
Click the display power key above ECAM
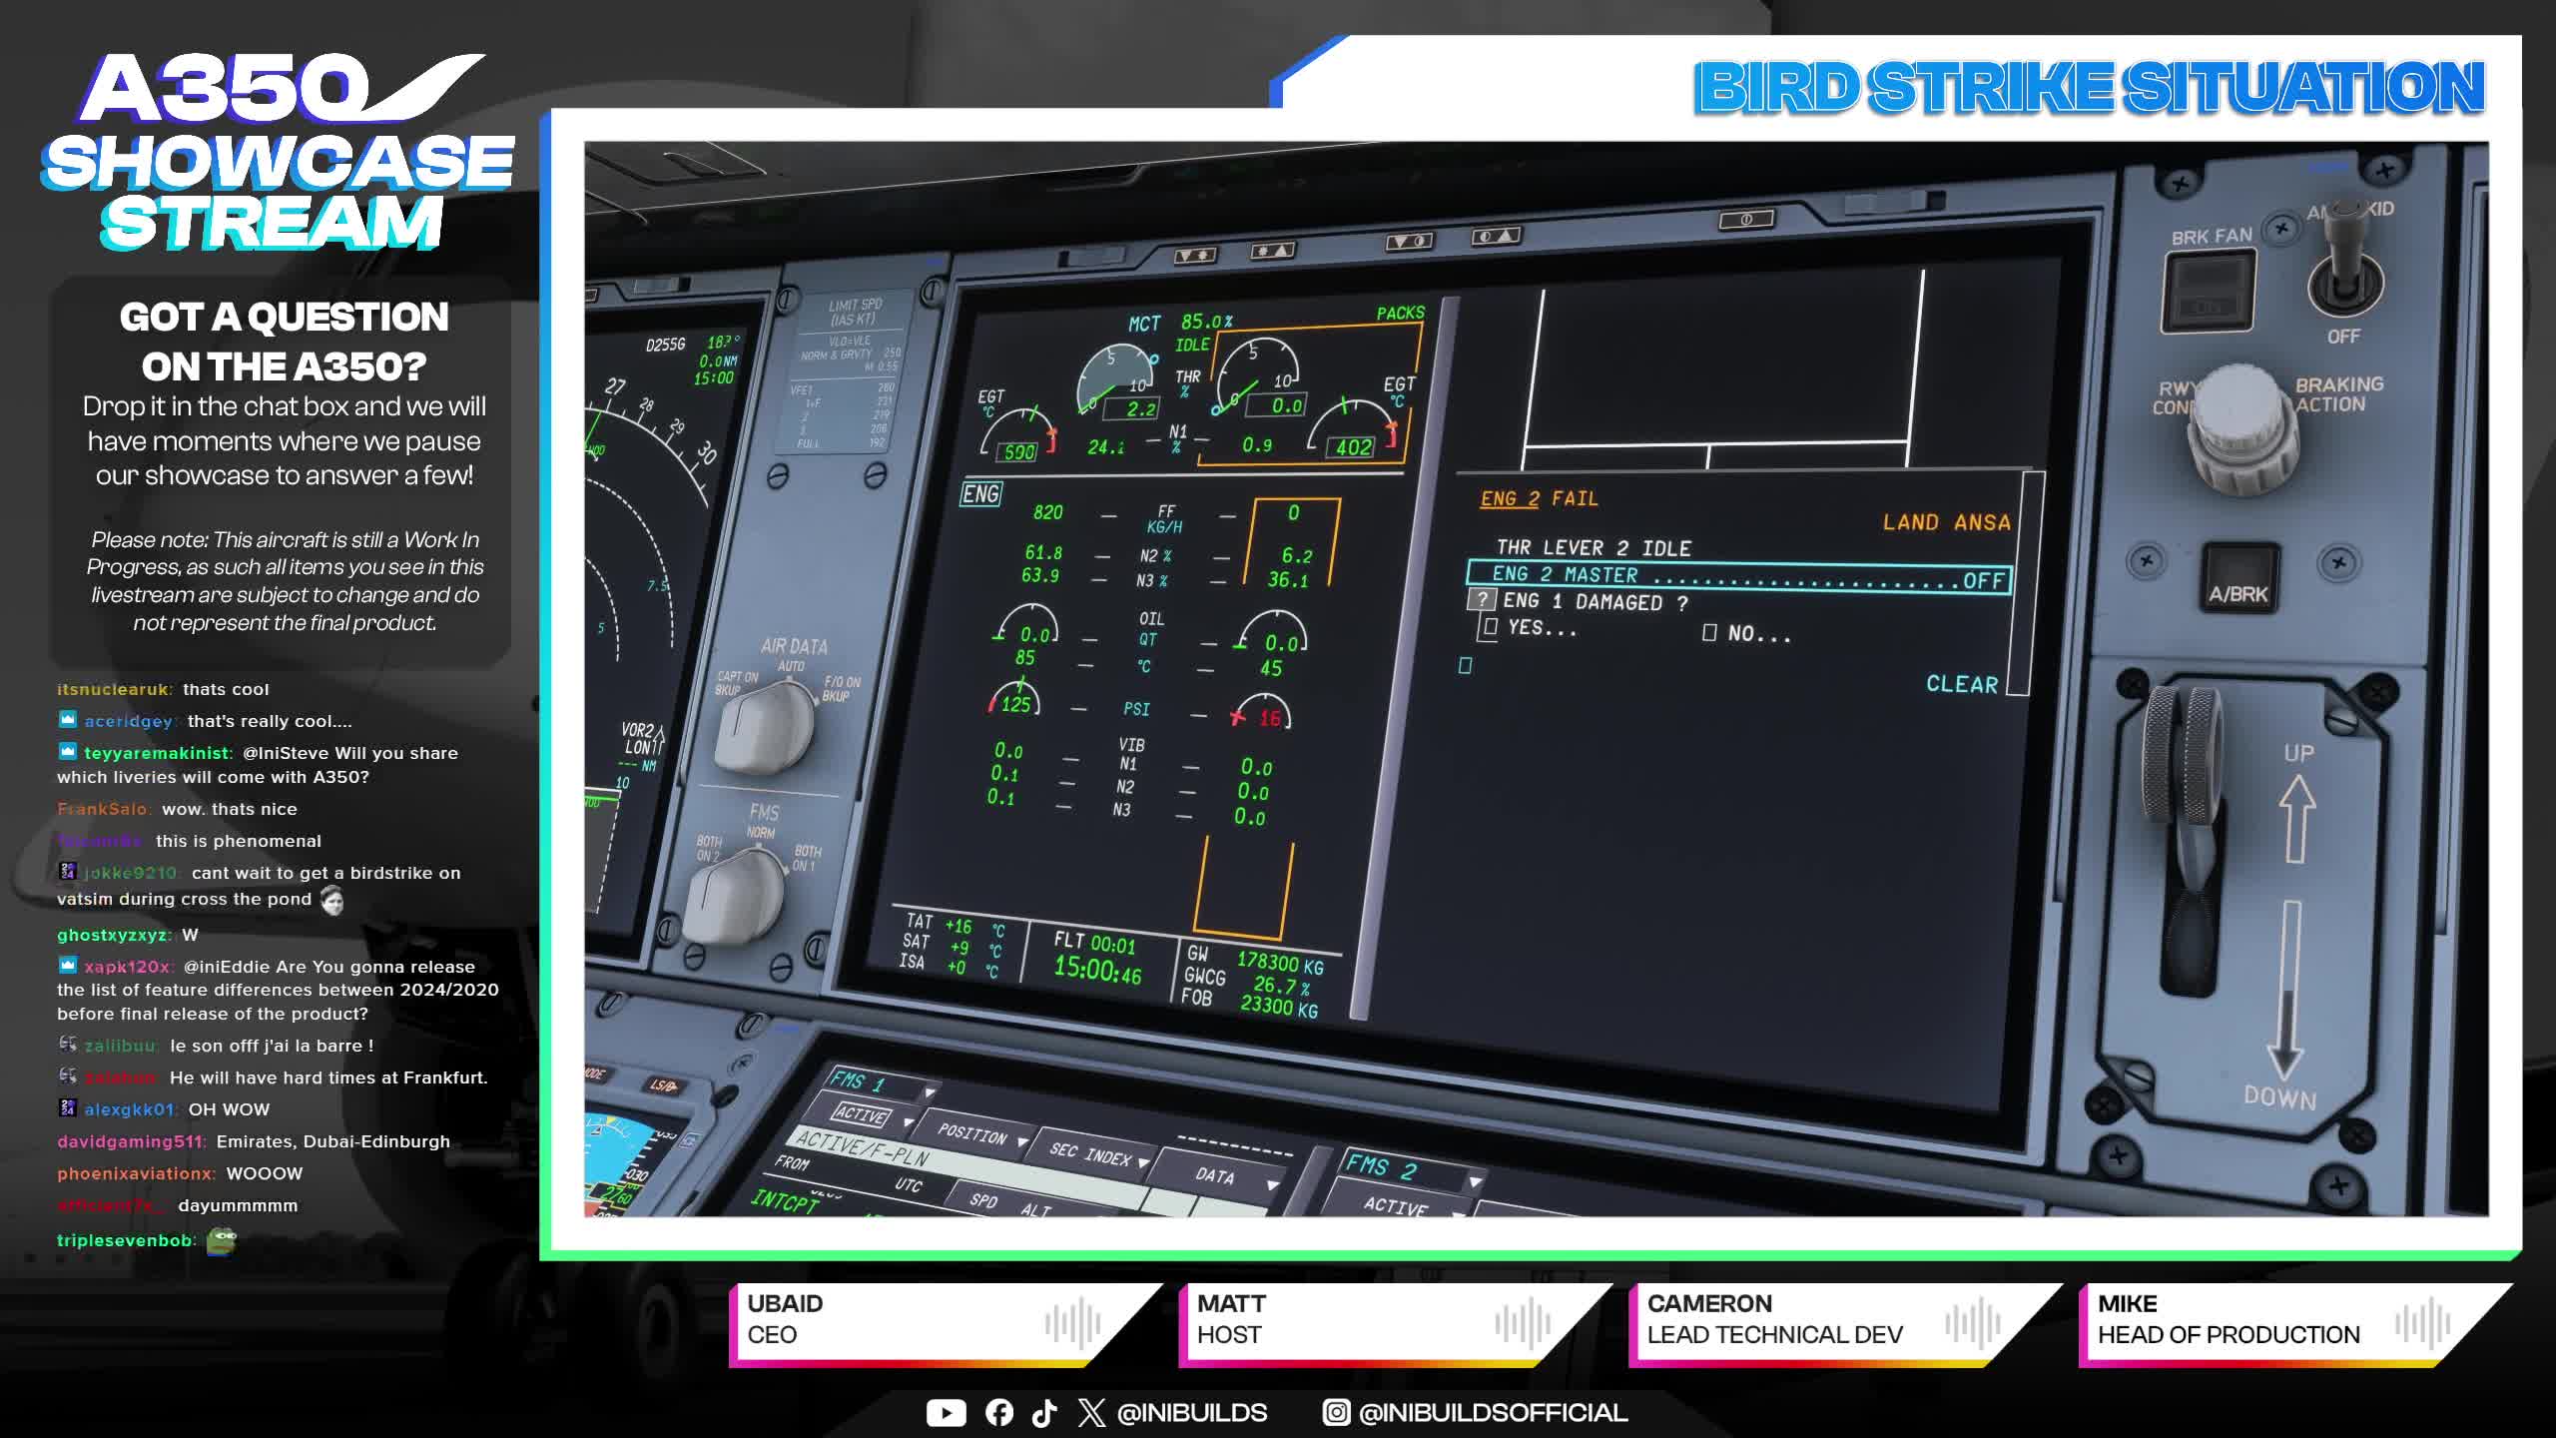(1746, 219)
